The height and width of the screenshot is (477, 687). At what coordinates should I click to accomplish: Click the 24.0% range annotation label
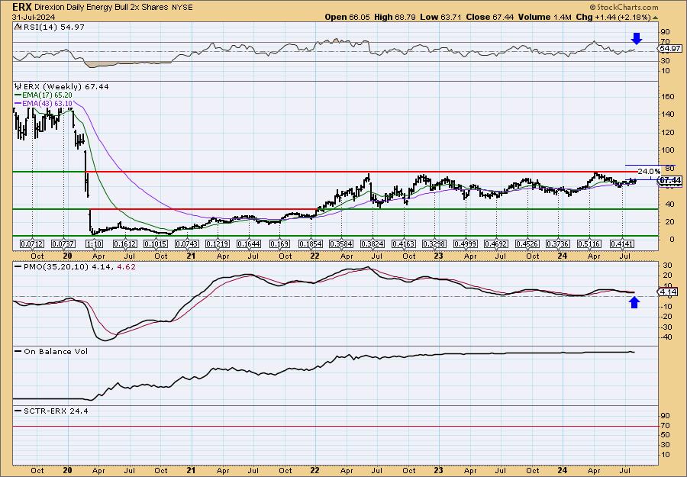[649, 171]
